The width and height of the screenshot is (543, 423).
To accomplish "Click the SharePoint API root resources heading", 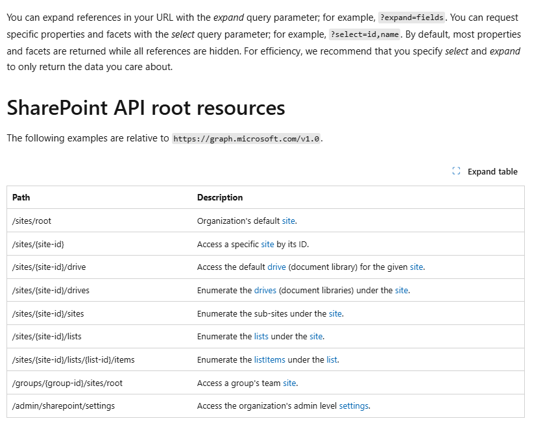I will tap(146, 108).
